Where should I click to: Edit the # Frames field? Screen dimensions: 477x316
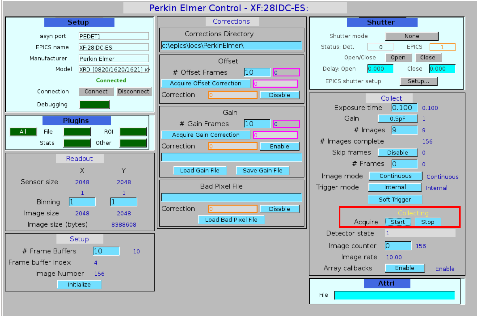[x=404, y=164]
